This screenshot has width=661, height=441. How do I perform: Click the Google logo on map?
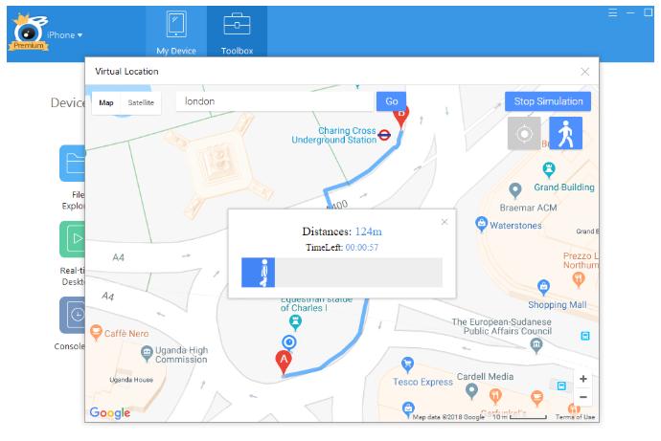pos(109,412)
